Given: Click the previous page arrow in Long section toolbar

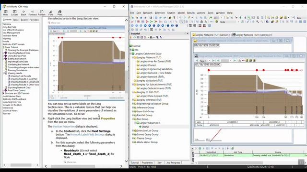Looking at the screenshot, I should coord(197,61).
